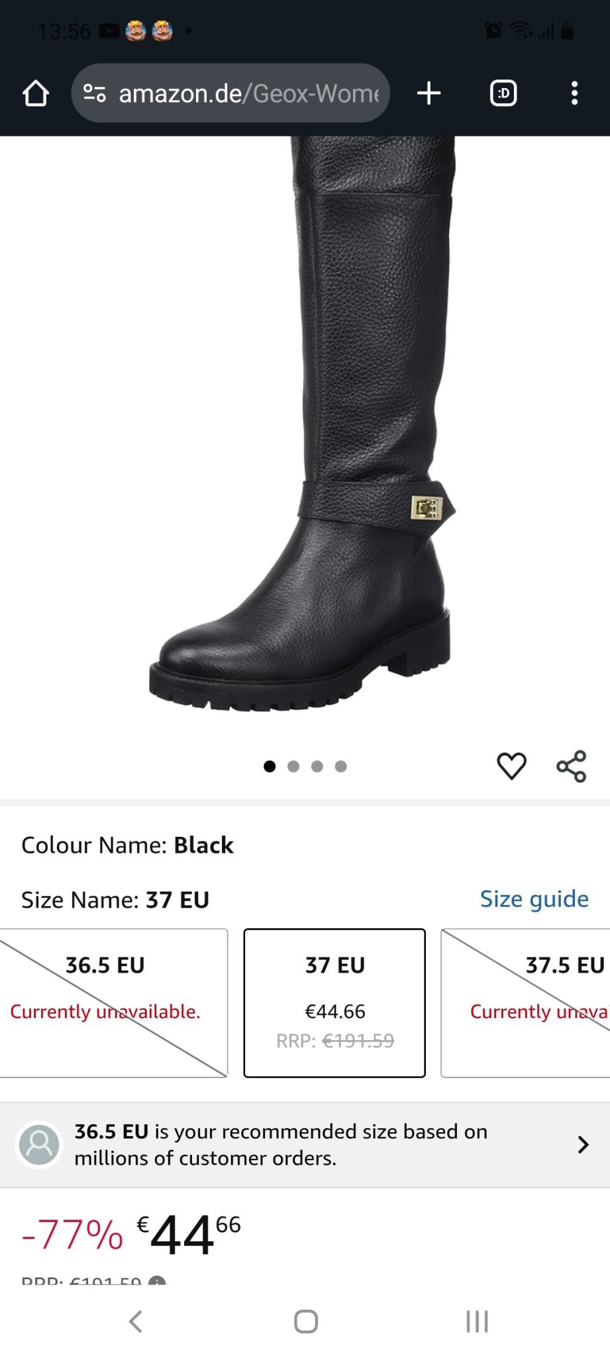Select the 37.5 EU size option
The height and width of the screenshot is (1356, 610).
coord(526,1002)
